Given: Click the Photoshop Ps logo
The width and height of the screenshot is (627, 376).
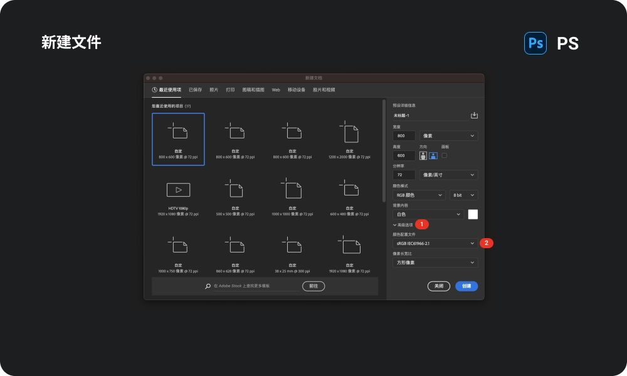Looking at the screenshot, I should click(535, 43).
